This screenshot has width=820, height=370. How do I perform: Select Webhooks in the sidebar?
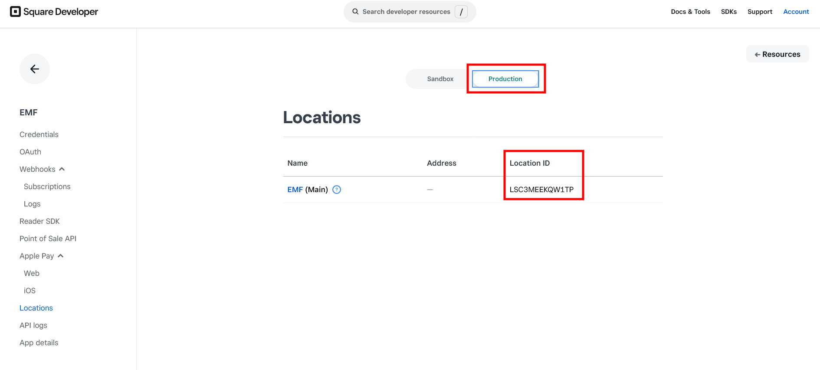[x=37, y=169]
